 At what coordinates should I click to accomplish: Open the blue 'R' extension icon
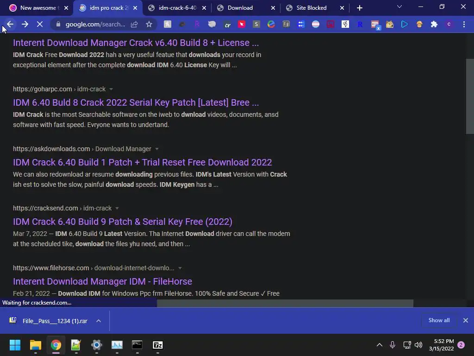pos(360,24)
